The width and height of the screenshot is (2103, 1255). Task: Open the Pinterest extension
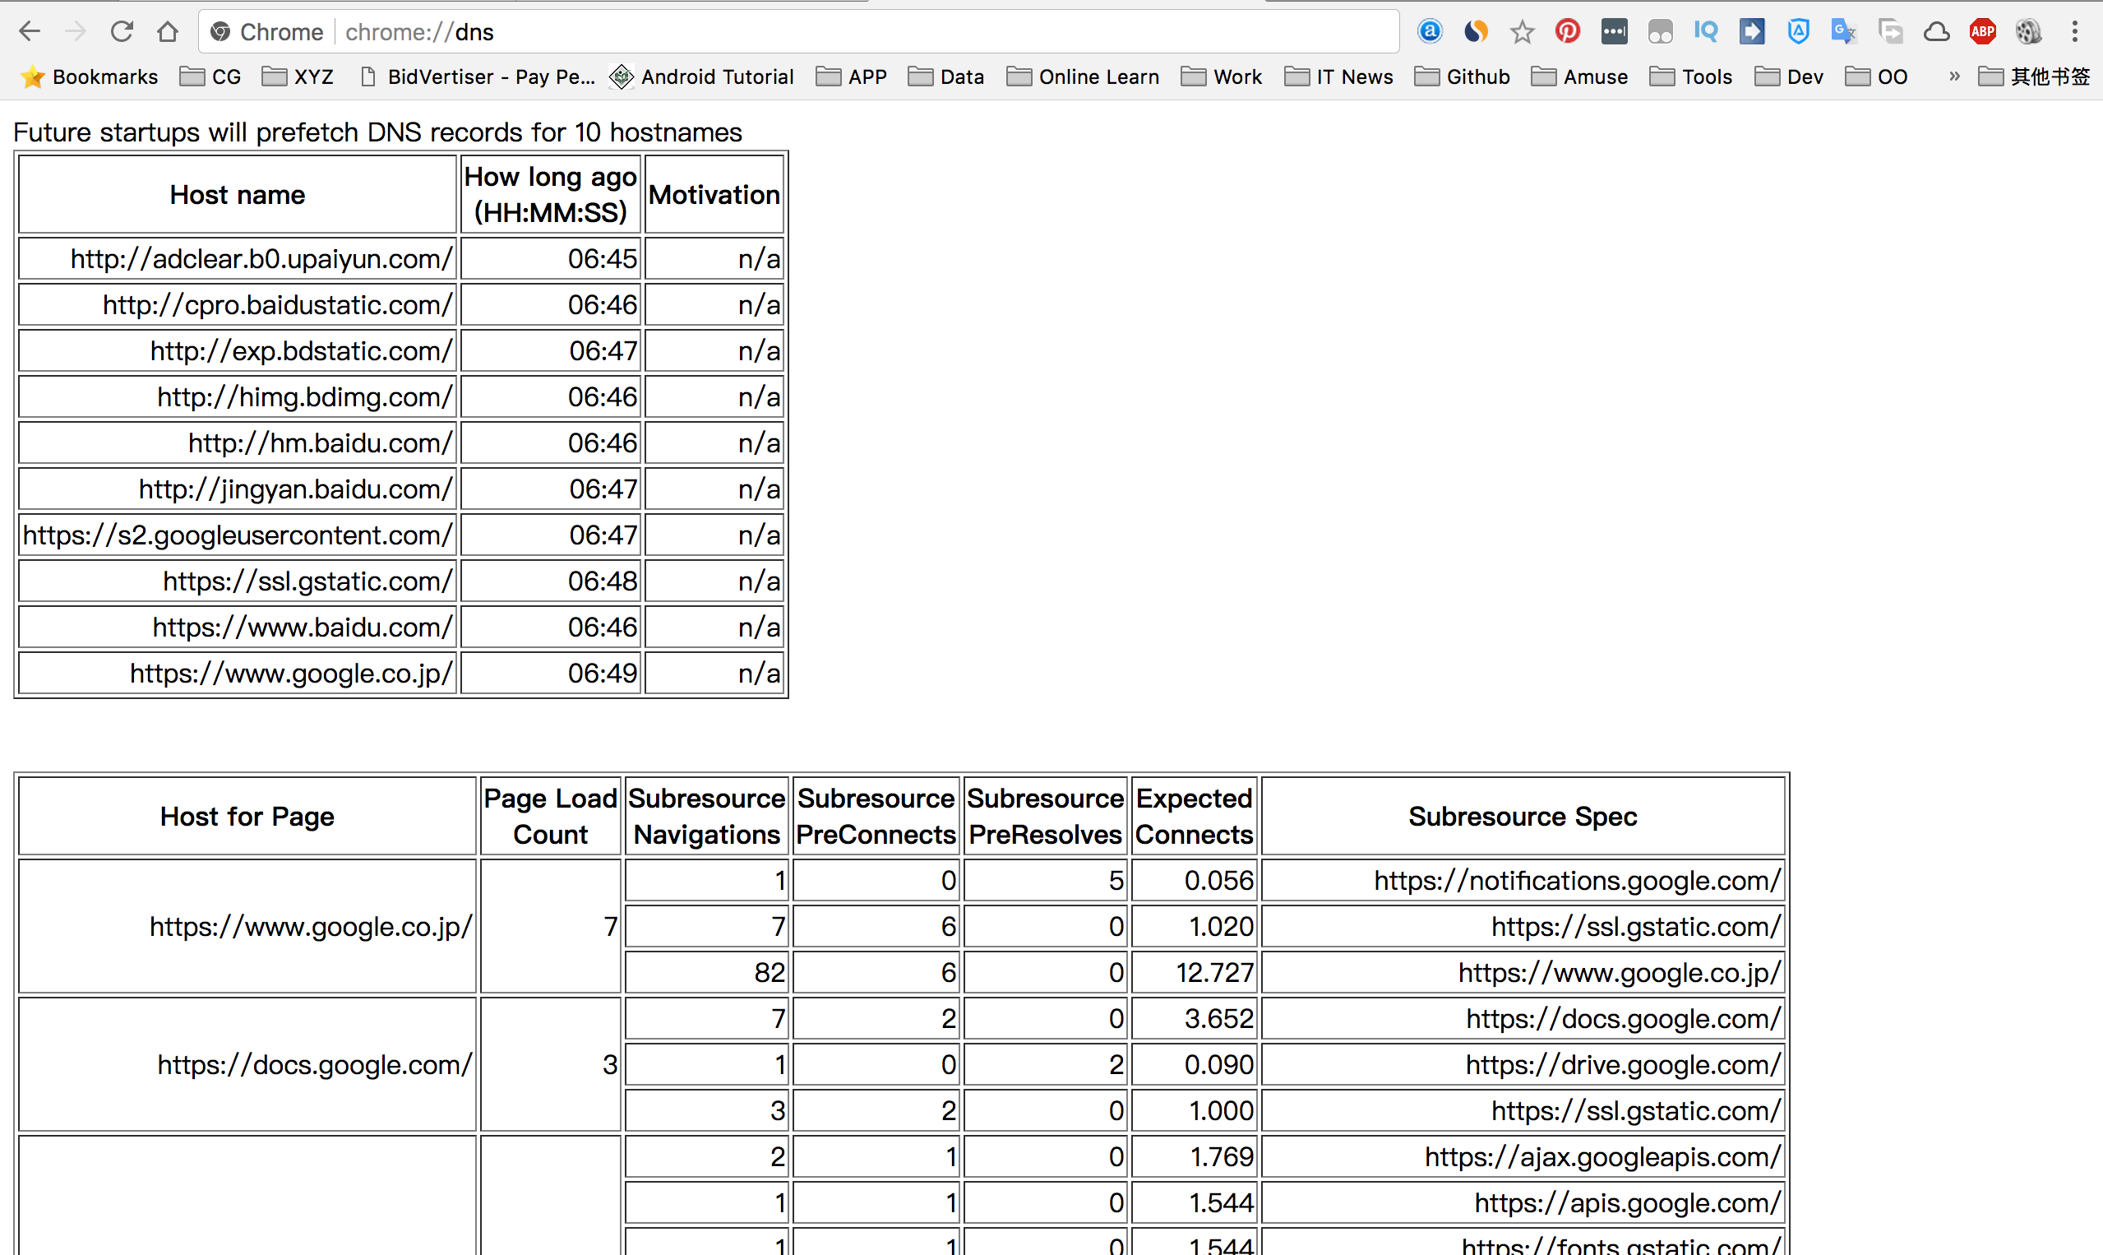1567,32
